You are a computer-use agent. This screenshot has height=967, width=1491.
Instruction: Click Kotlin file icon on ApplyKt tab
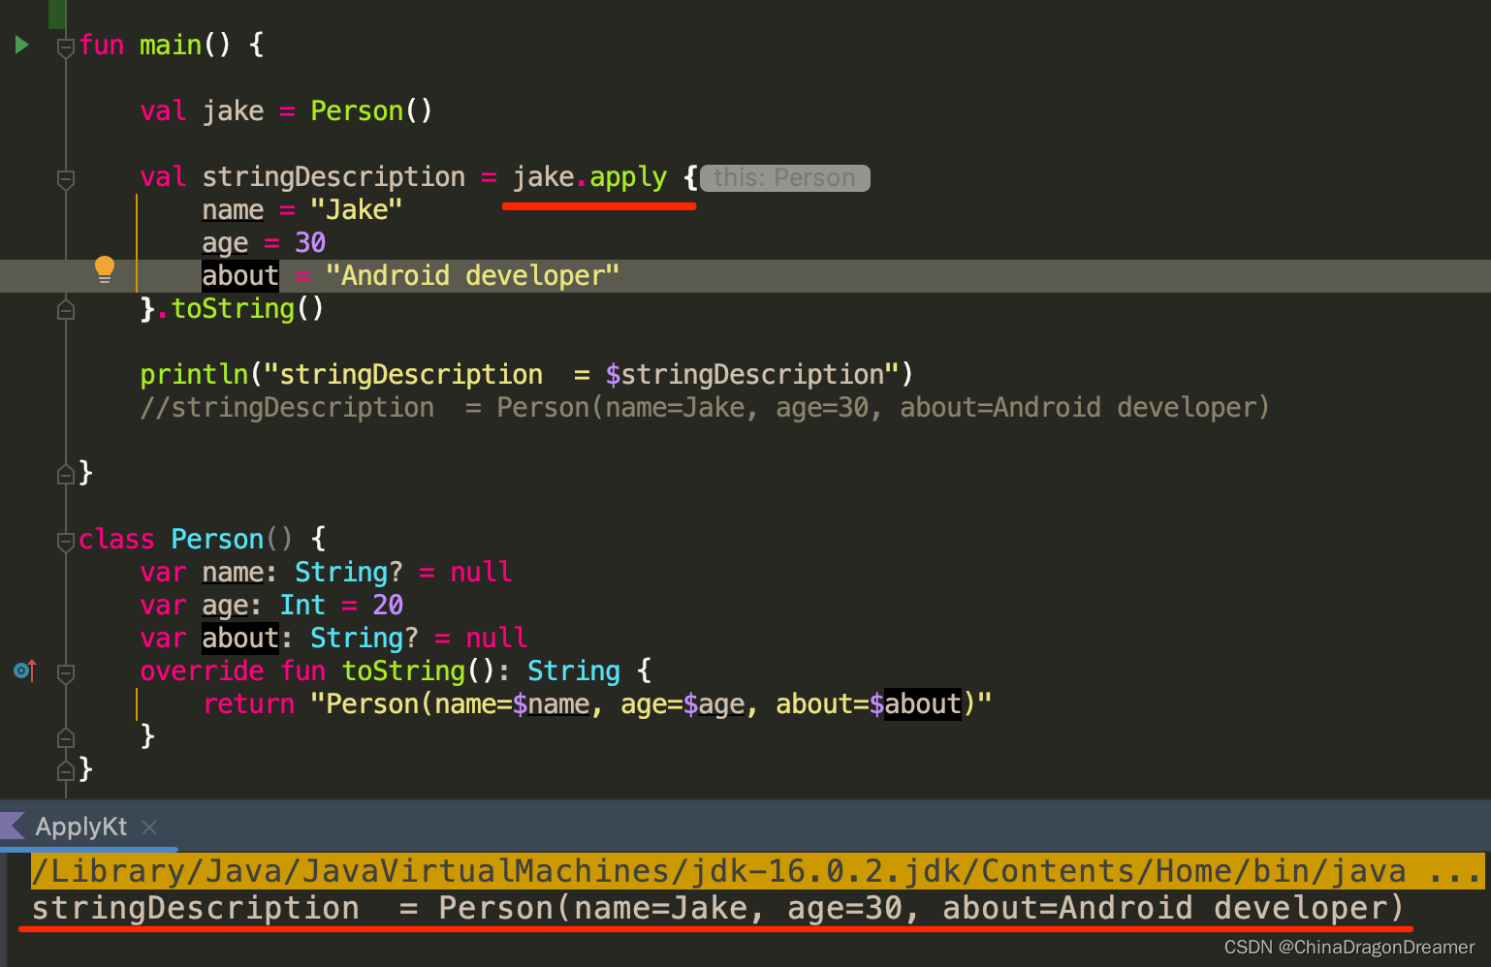(13, 827)
